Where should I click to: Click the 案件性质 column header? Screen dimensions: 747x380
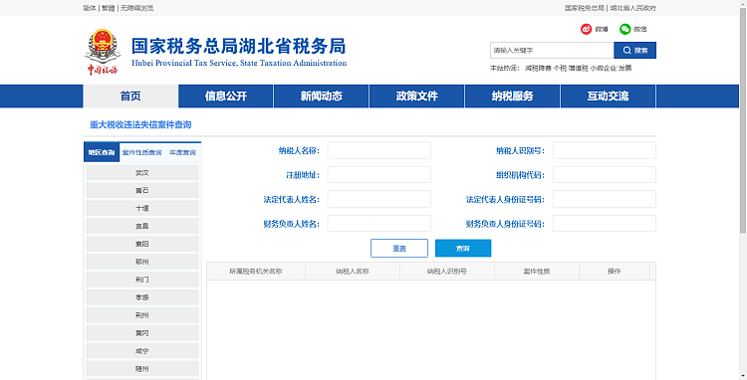point(537,272)
